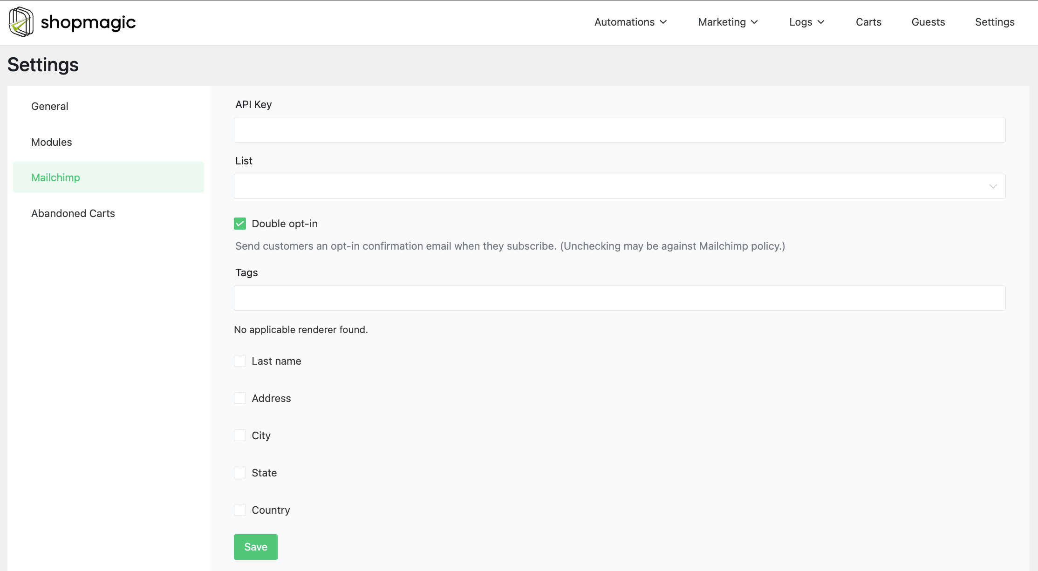Open the Abandoned Carts settings tab
This screenshot has width=1038, height=571.
pos(109,213)
